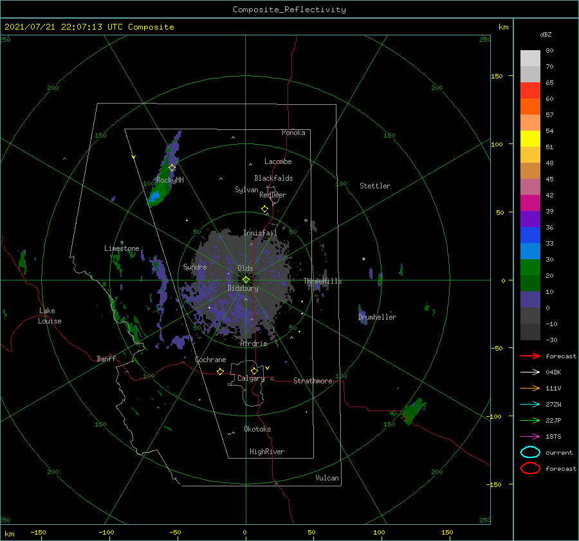Click the Blackfalds label
Viewport: 579px width, 541px height.
[x=273, y=178]
